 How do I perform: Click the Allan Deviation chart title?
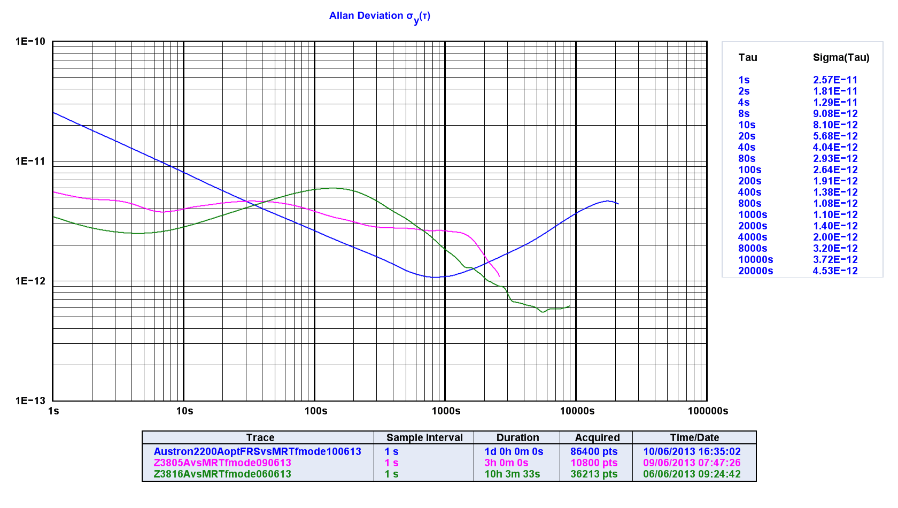pos(380,17)
